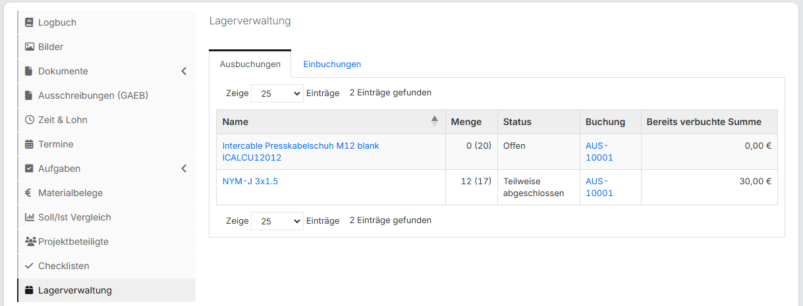The image size is (803, 306).
Task: Click the Bilder image icon
Action: (29, 47)
